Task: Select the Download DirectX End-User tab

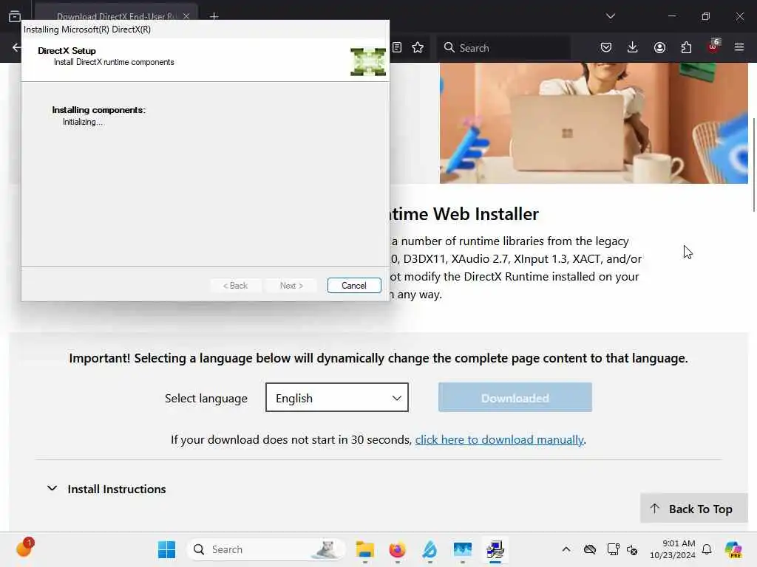Action: tap(116, 16)
